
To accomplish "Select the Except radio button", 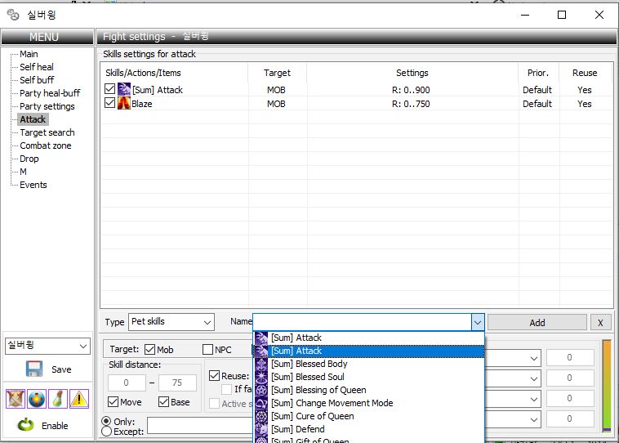I will pyautogui.click(x=107, y=431).
